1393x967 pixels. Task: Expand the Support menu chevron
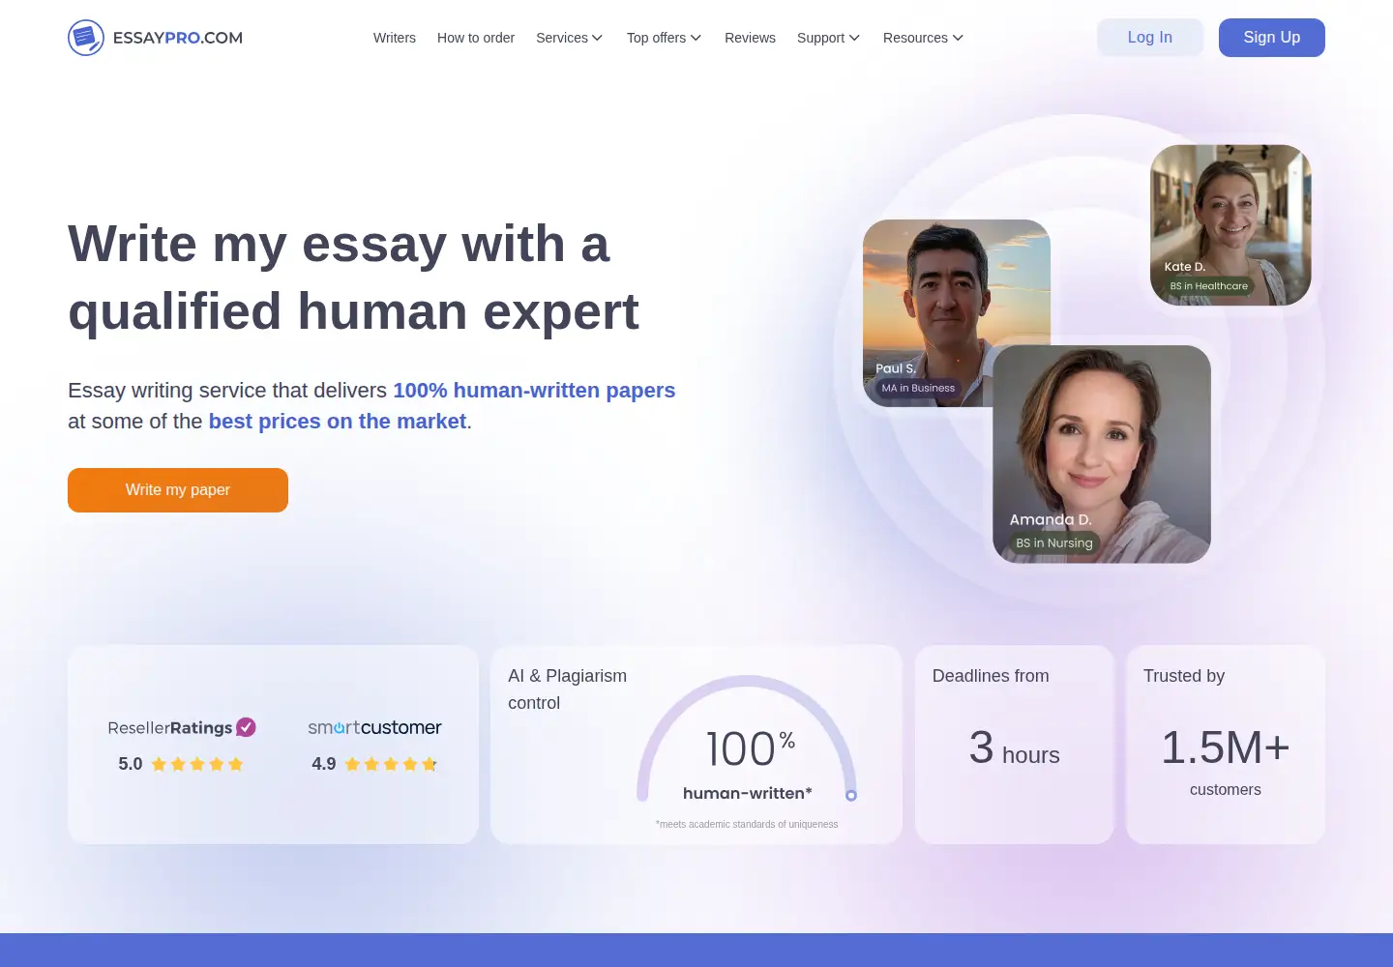pyautogui.click(x=854, y=38)
